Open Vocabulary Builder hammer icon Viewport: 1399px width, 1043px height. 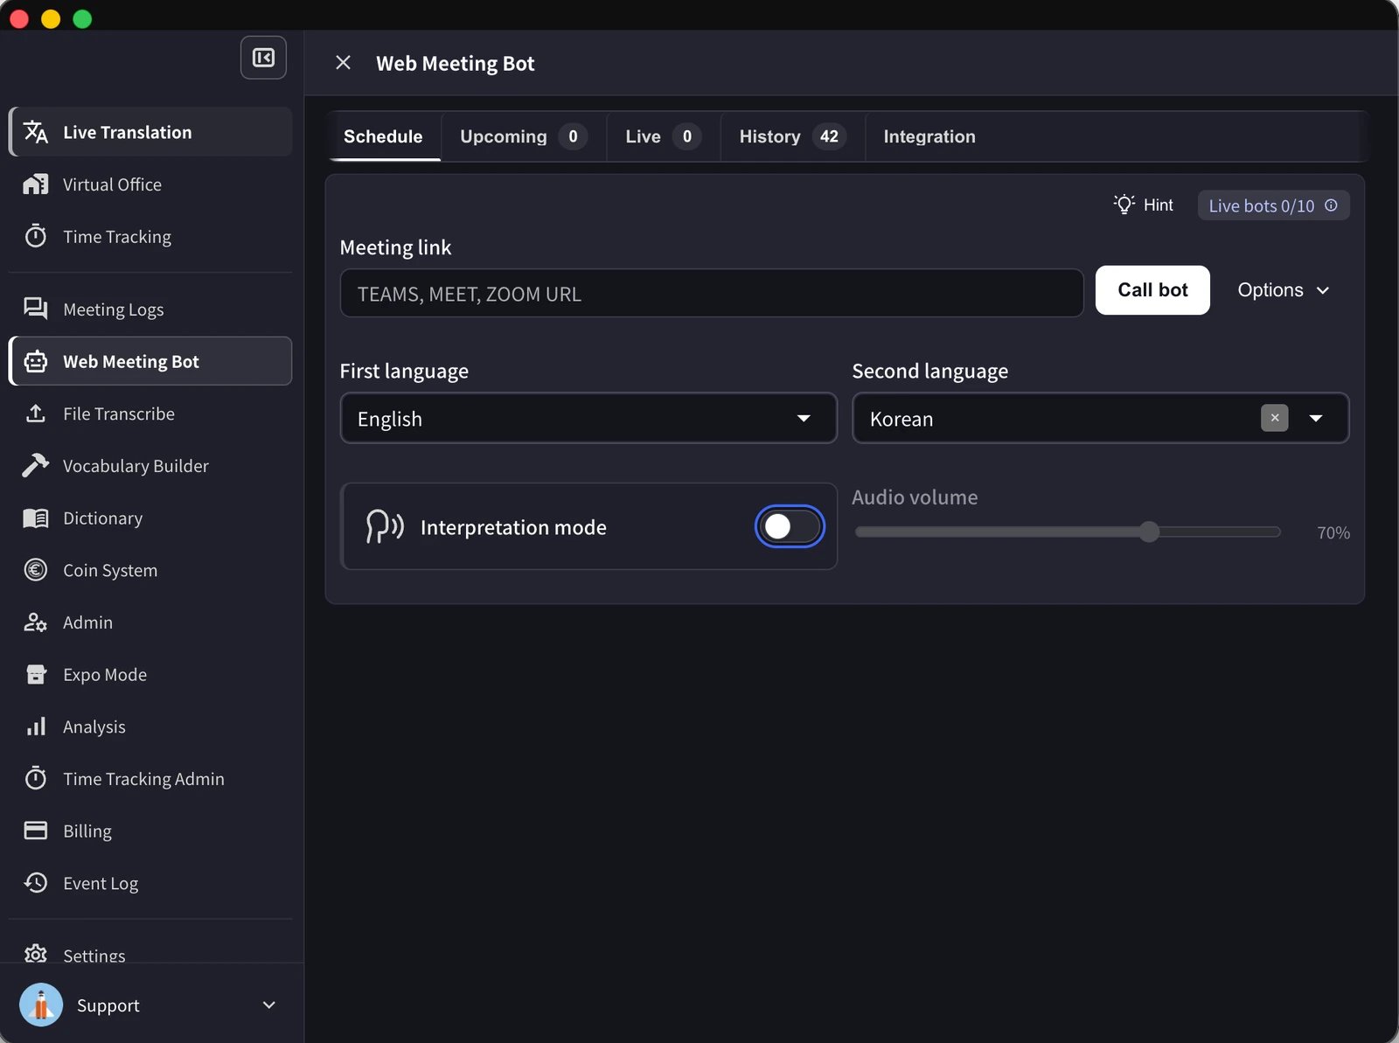pos(36,465)
